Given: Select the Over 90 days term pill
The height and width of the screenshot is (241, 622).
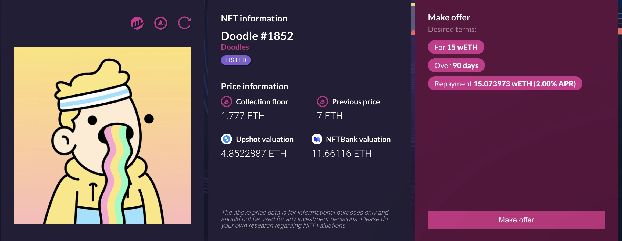Looking at the screenshot, I should 456,65.
